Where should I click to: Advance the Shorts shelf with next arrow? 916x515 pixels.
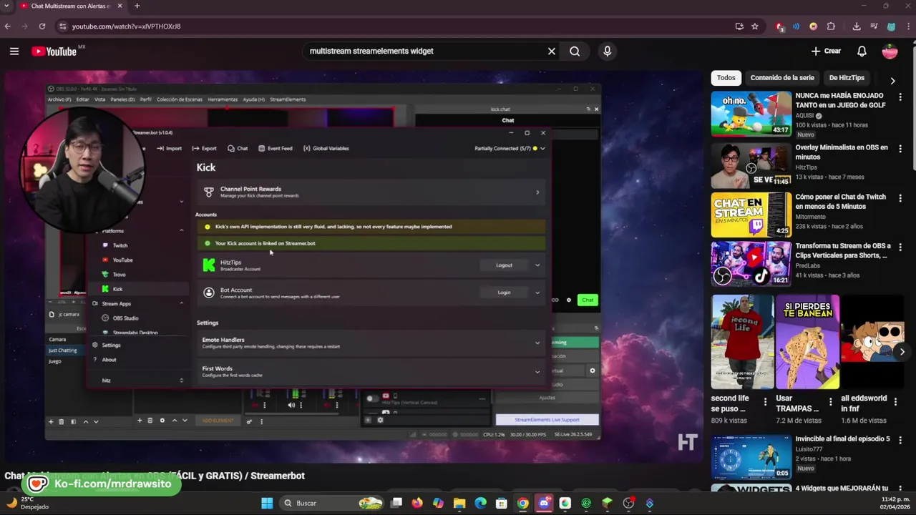[x=902, y=351]
